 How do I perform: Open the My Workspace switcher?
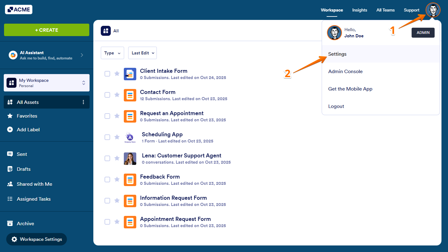click(46, 82)
